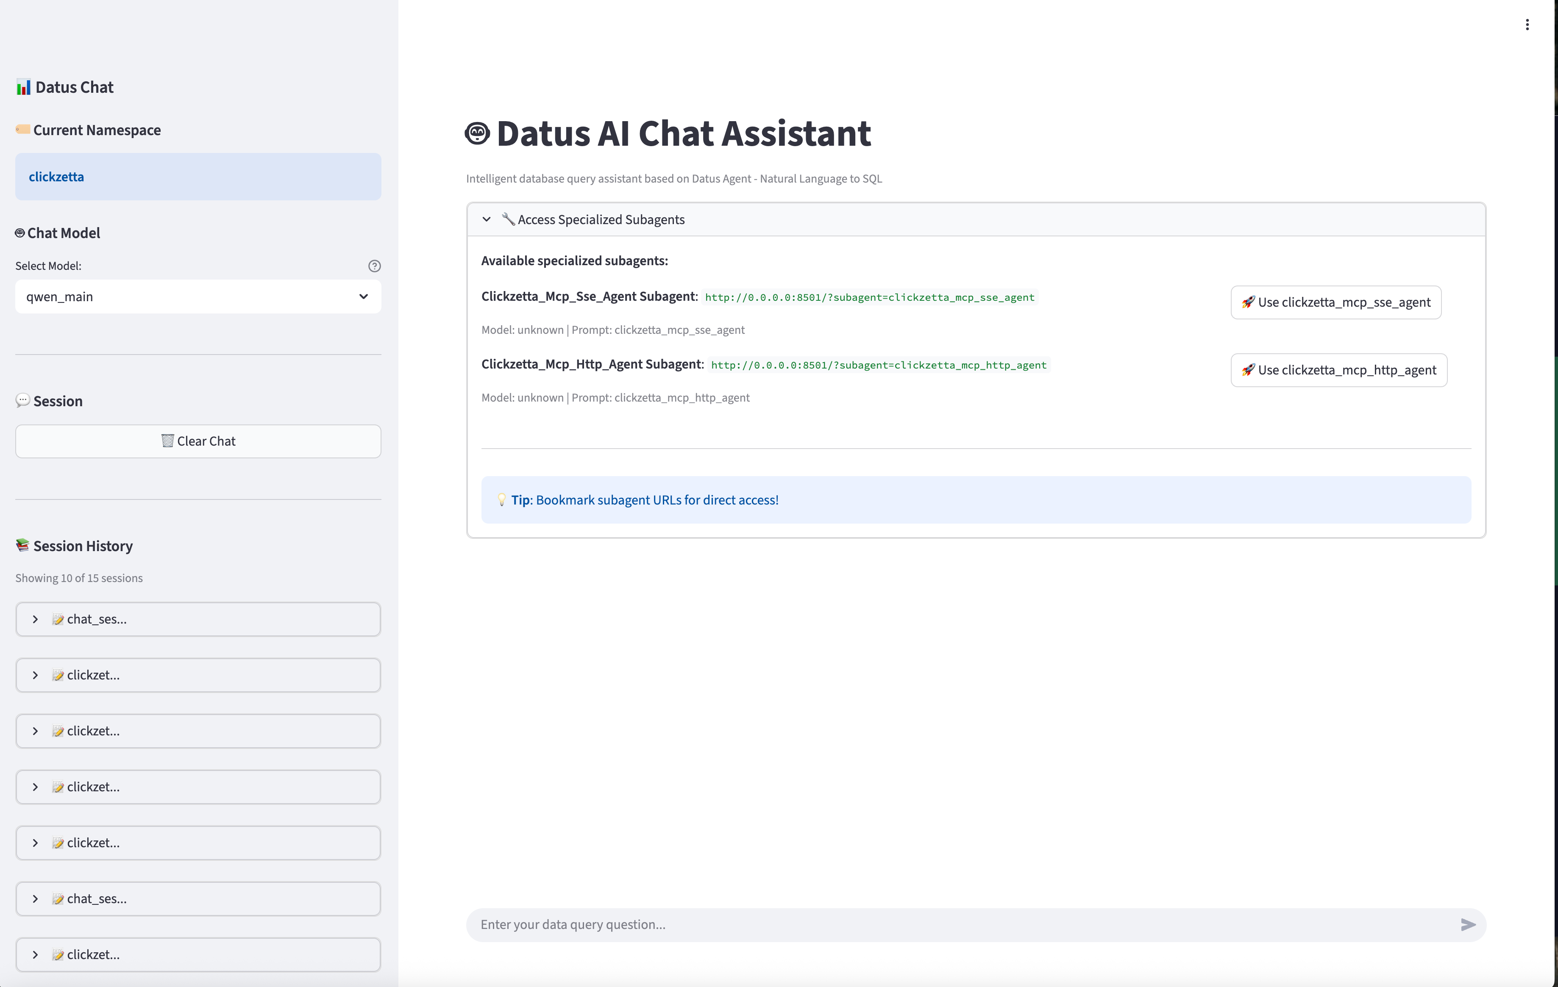Viewport: 1558px width, 987px height.
Task: Open the qwen_main model dropdown
Action: pos(198,296)
